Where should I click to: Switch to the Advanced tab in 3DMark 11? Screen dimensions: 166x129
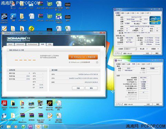[x=20, y=44]
